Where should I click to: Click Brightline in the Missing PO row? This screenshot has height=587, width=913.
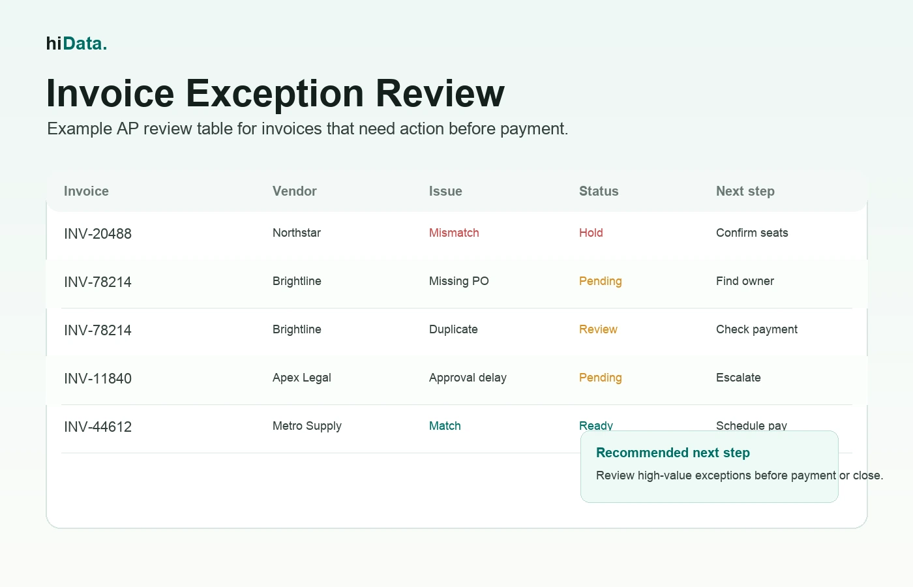[297, 281]
